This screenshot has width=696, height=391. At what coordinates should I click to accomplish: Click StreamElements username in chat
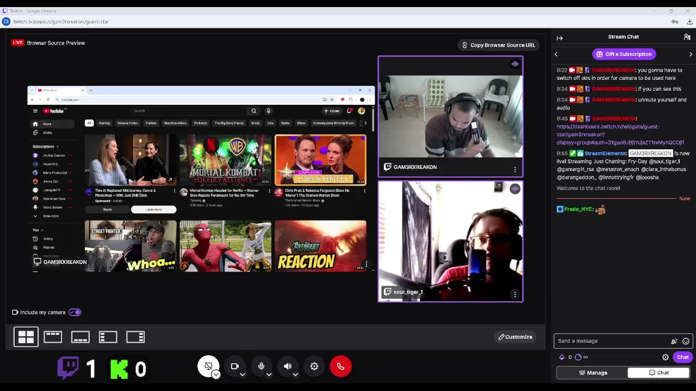coord(605,154)
